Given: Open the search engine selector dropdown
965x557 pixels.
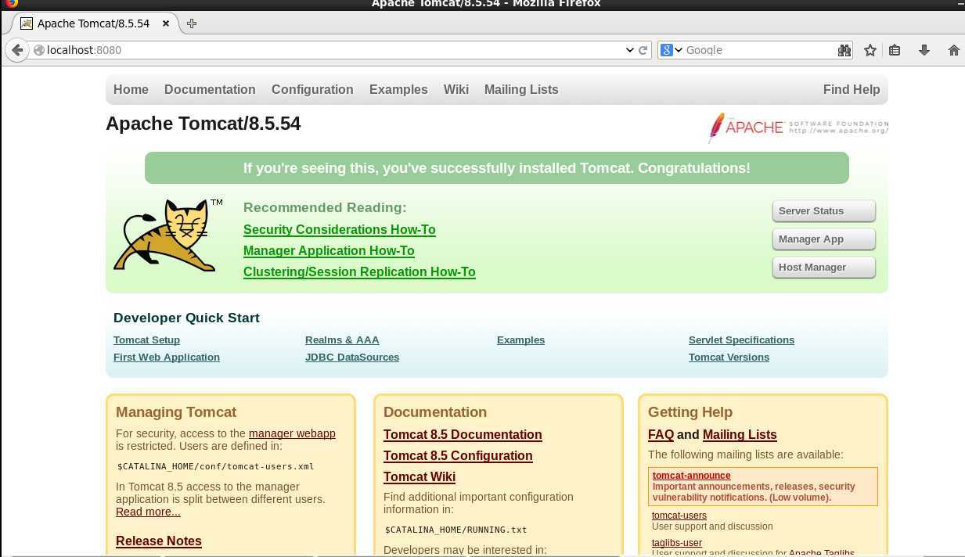Looking at the screenshot, I should coord(672,50).
